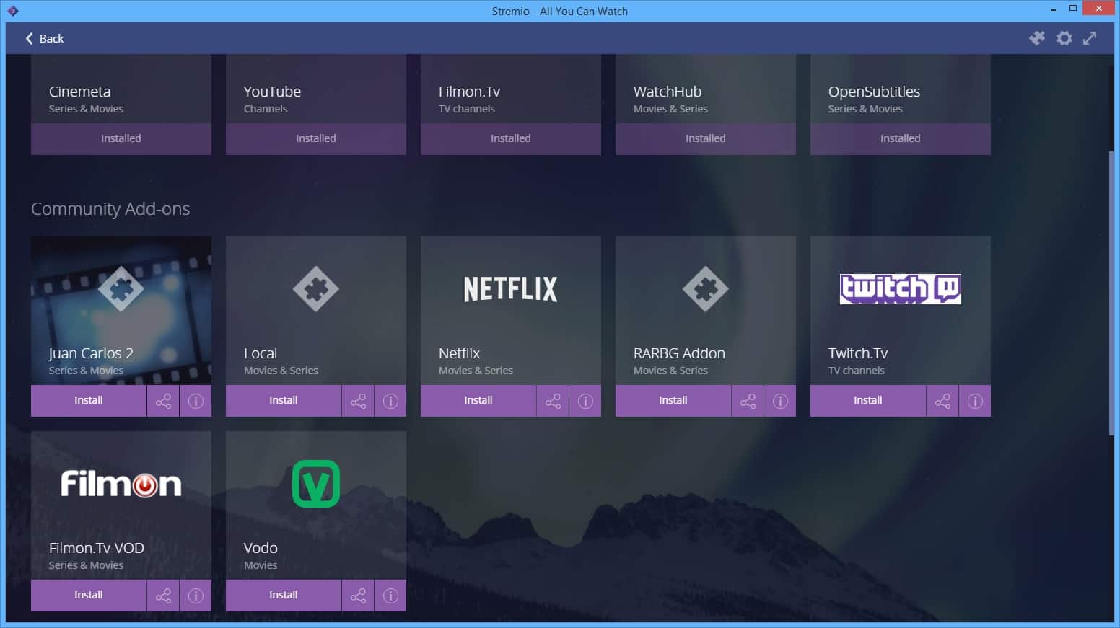The image size is (1120, 628).
Task: Install the Filmon.Tv-VOD add-on
Action: 89,595
